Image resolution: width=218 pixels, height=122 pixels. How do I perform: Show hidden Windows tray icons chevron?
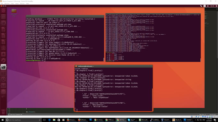tap(196, 120)
